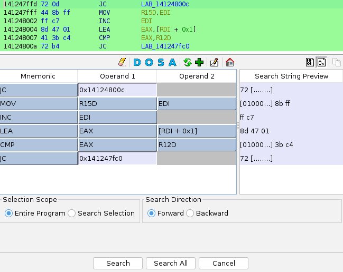
Task: Click the Operand 2 column header
Action: click(197, 76)
